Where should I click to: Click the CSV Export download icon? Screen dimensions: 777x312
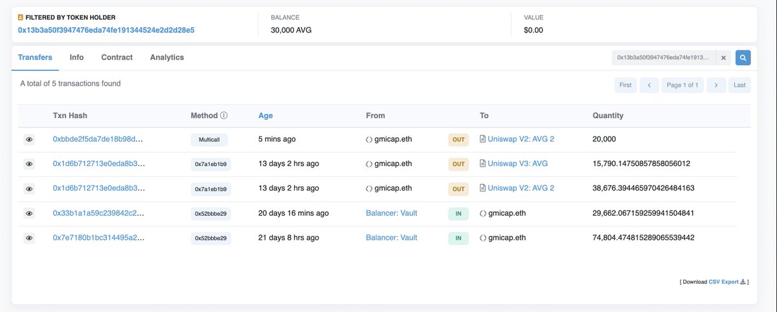coord(743,282)
